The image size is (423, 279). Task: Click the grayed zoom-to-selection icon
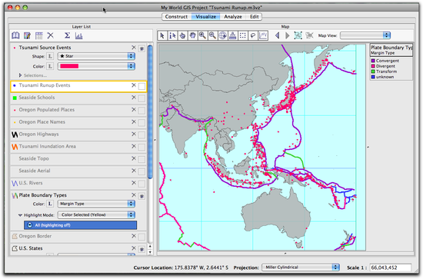tap(309, 35)
